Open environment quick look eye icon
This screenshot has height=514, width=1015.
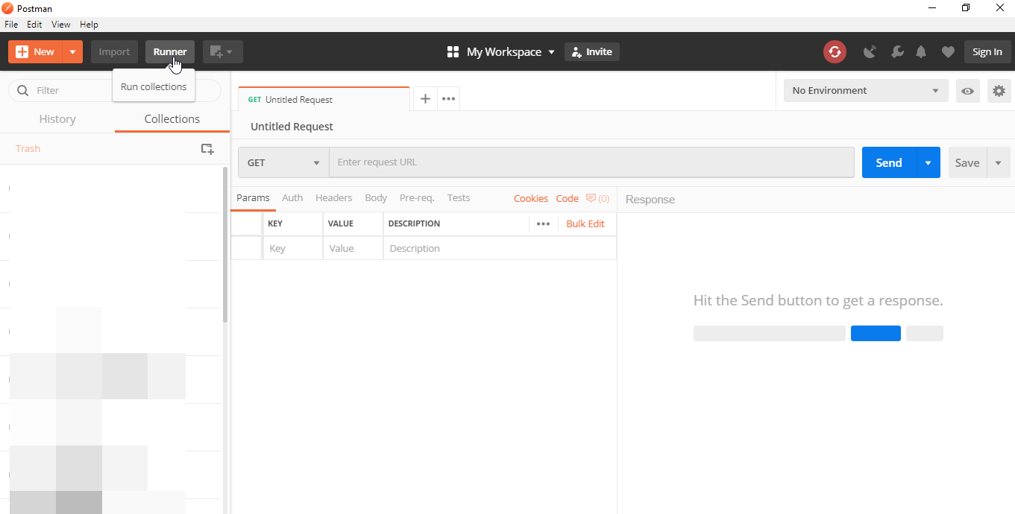point(967,90)
